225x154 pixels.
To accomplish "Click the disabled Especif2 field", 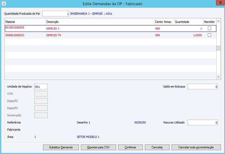I will point(41,101).
